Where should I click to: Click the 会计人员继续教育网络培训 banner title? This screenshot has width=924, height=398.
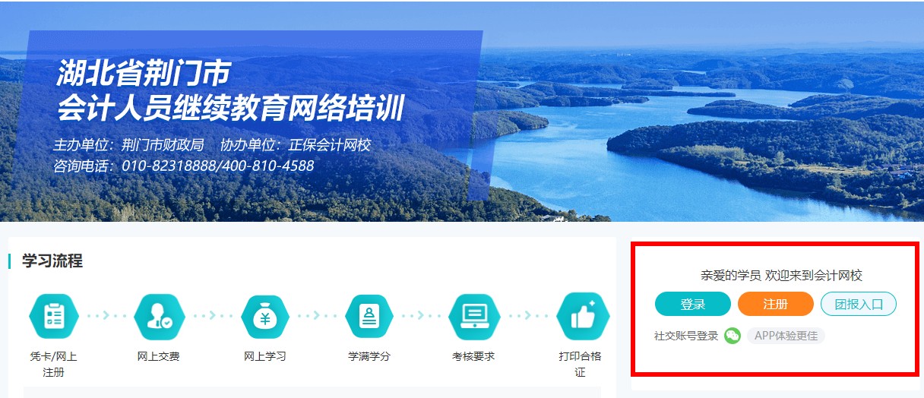point(230,109)
